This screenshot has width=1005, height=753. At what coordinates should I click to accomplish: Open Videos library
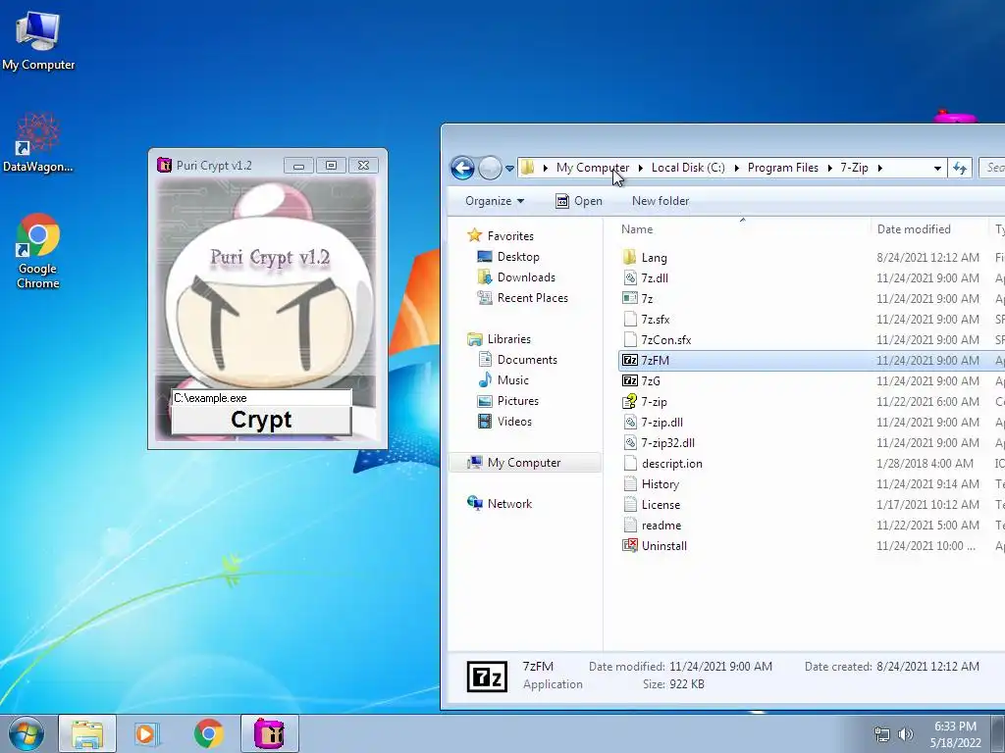(x=514, y=422)
